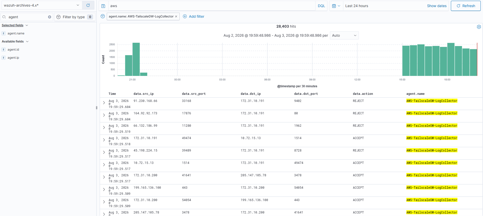
Task: Click the data.action column header
Action: point(363,94)
